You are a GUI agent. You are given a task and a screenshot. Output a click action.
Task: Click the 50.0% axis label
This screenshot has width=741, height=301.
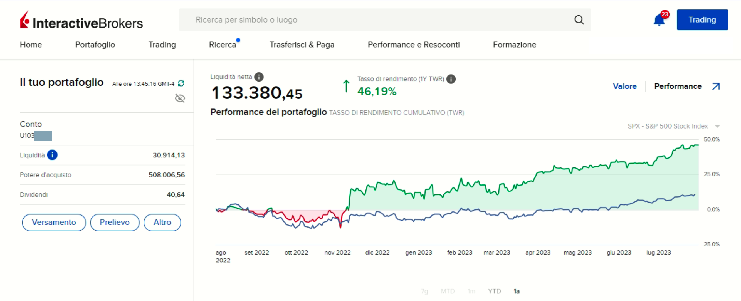click(x=712, y=140)
